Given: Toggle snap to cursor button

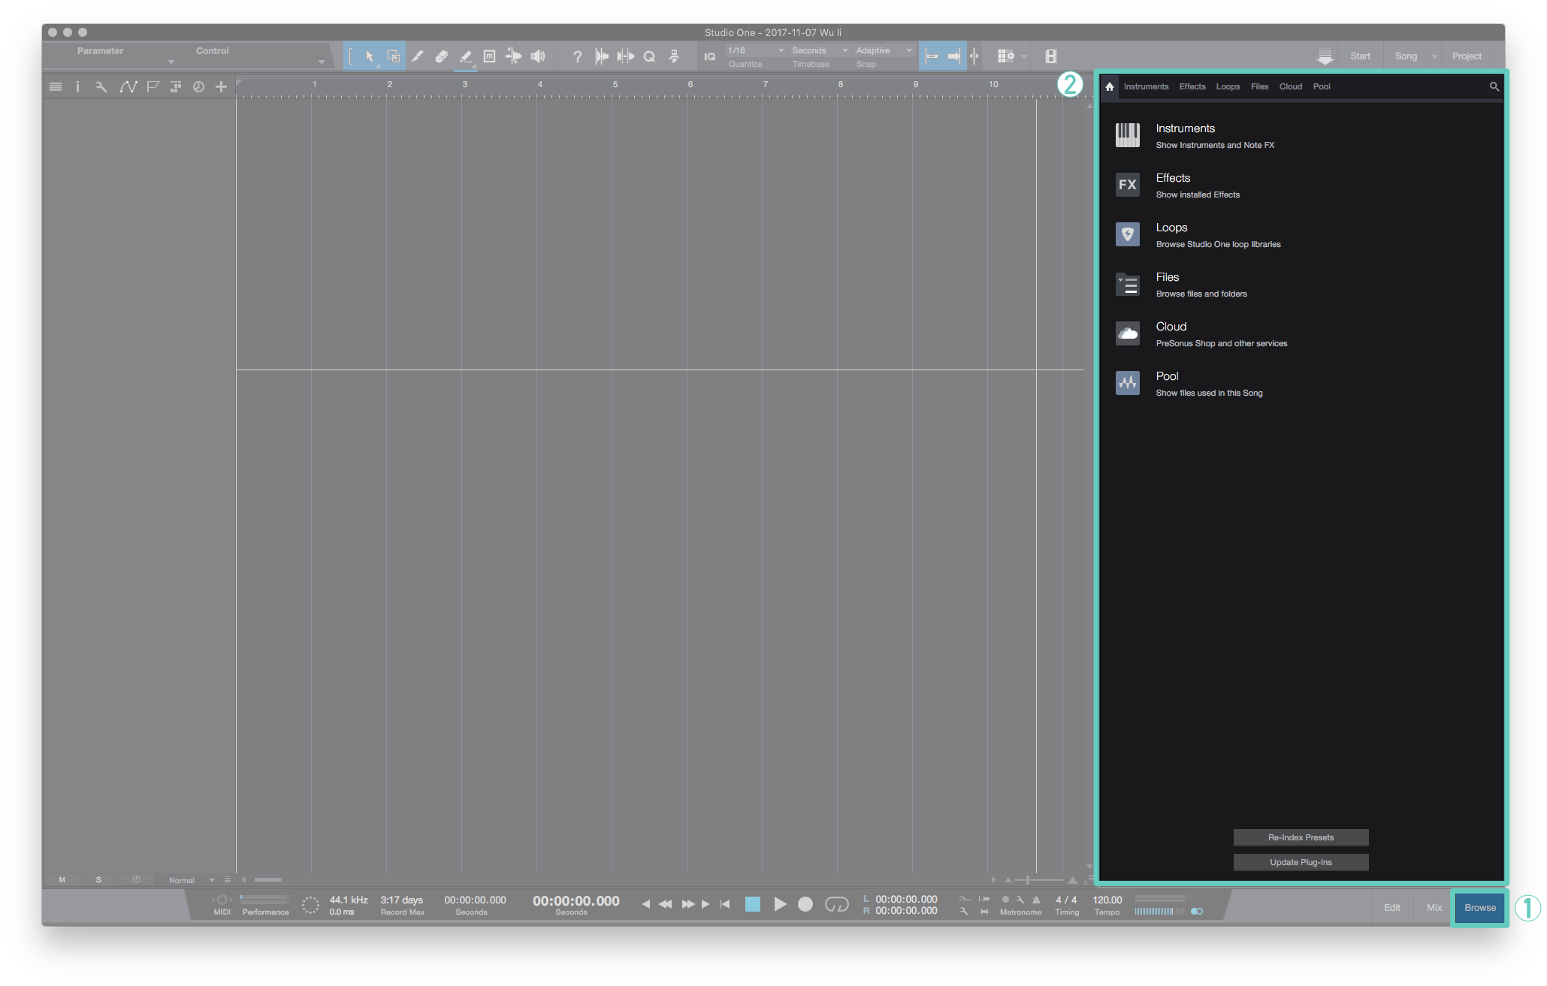Looking at the screenshot, I should point(974,56).
